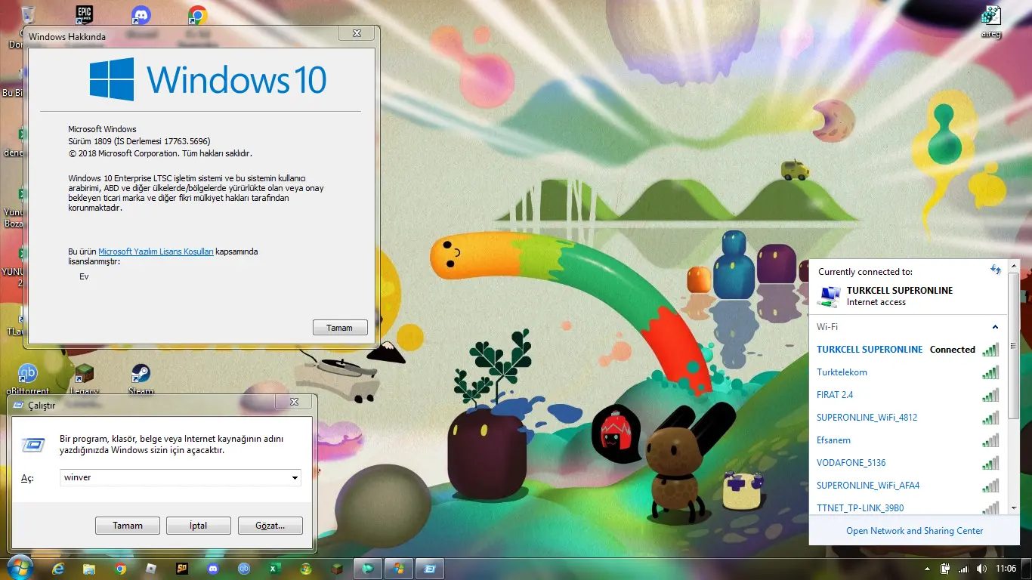
Task: Open the Epic Games desktop shortcut
Action: pyautogui.click(x=85, y=17)
